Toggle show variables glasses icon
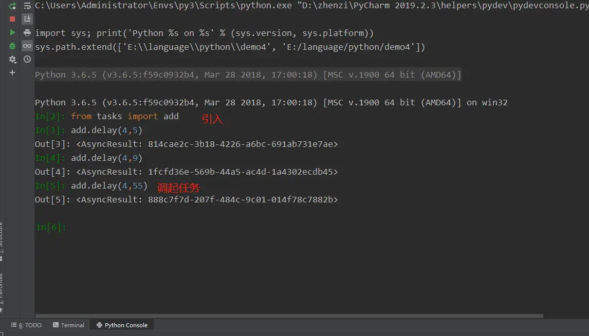Screen dimensions: 589x336 tap(27, 46)
